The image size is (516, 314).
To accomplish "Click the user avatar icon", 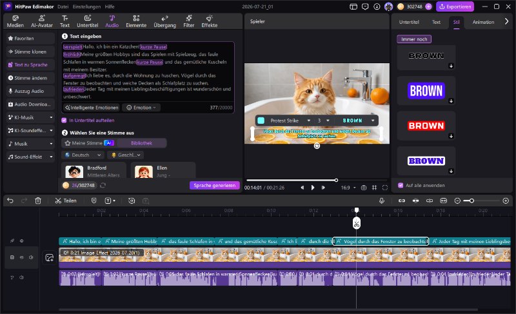I will [x=389, y=6].
